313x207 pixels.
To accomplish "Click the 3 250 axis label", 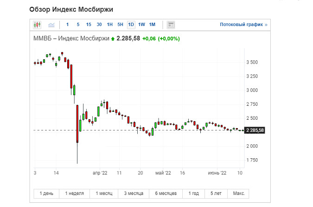I will click(x=252, y=76).
